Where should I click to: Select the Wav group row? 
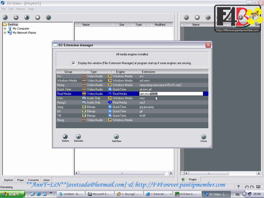132,98
